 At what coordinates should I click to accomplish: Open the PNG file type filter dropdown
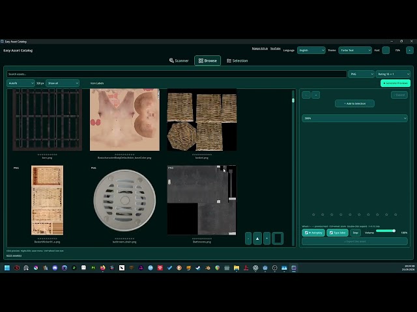[x=361, y=74]
